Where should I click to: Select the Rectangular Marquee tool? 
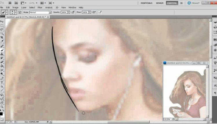click(2, 25)
